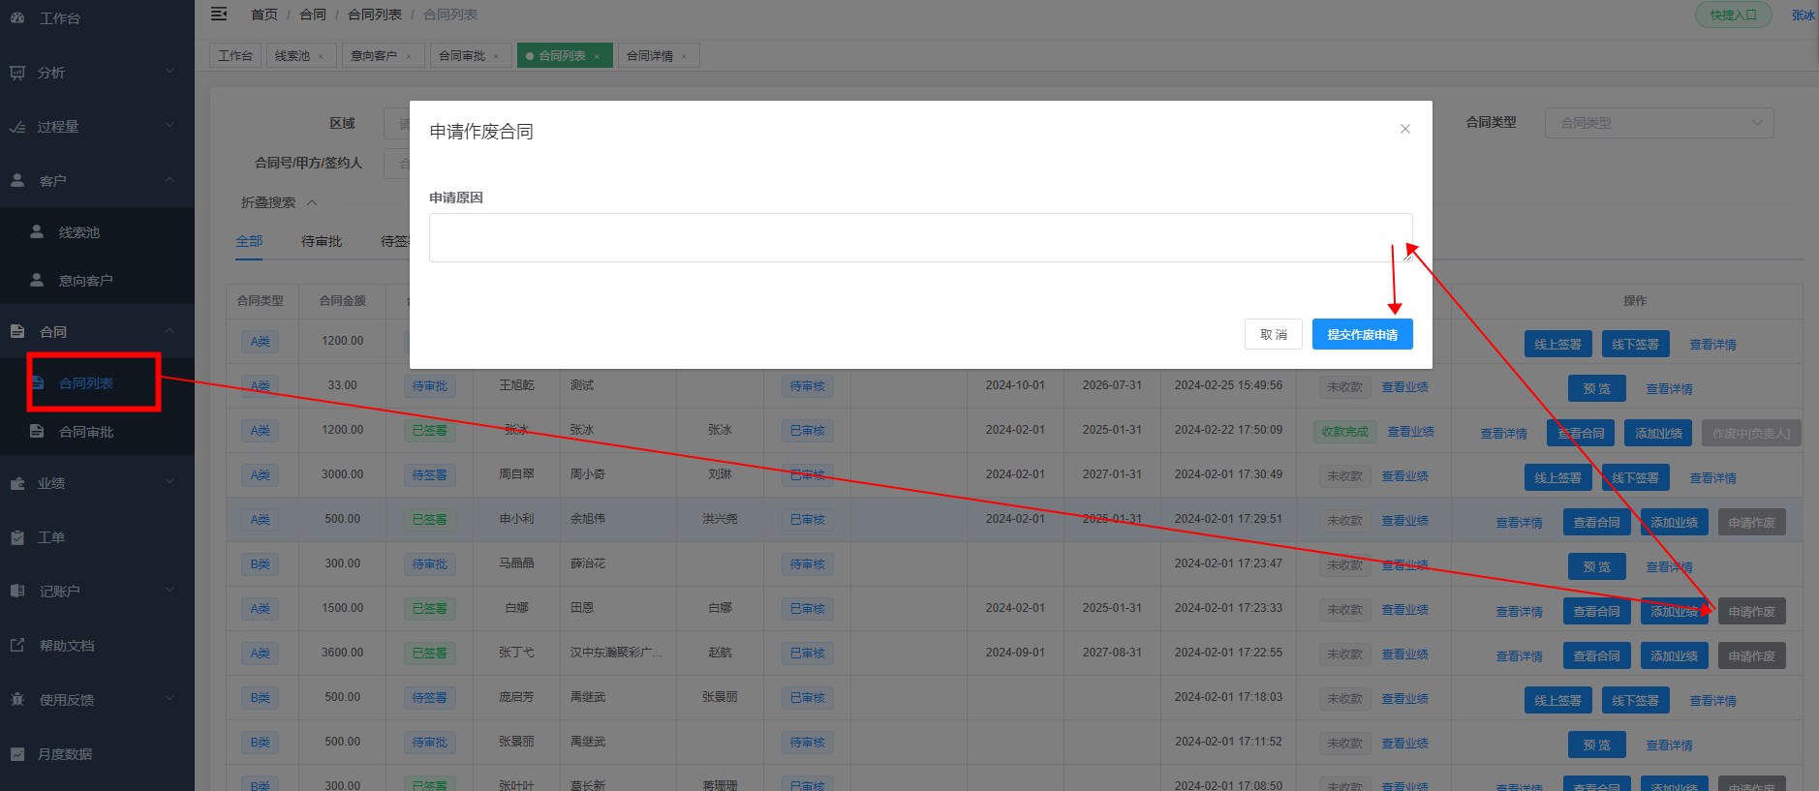Toggle the sidebar with the hamburger icon
The width and height of the screenshot is (1819, 791).
coord(219,14)
